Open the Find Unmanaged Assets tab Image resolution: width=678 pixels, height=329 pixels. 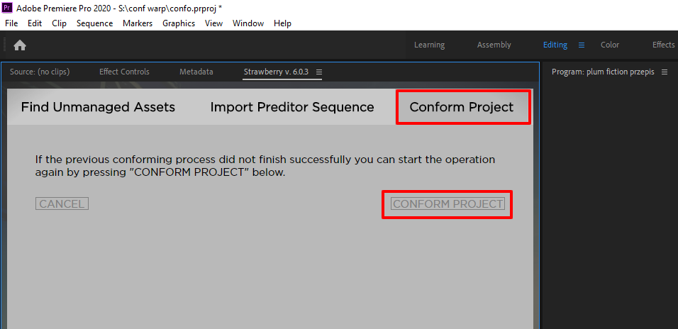[x=98, y=107]
